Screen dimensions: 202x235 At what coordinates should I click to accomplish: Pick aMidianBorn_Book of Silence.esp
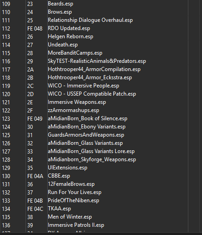[87, 118]
